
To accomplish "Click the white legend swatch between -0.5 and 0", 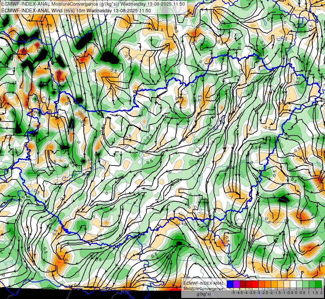I will 293,284.
